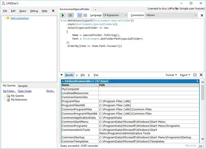Open the Export dropdown menu
Viewport: 206px width, 149px height.
tap(185, 75)
